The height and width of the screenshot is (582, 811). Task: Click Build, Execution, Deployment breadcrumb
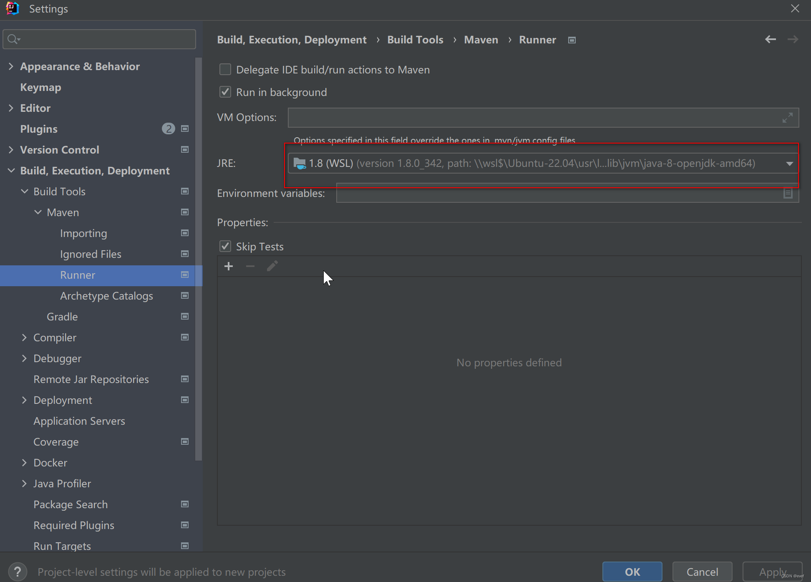click(292, 40)
